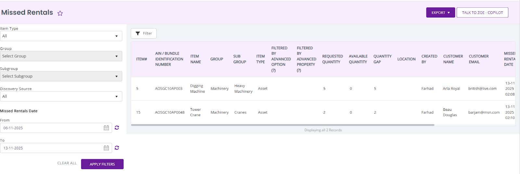Click the favorite star next to Missed Rentals
Screen dimensions: 520x174
pos(60,13)
